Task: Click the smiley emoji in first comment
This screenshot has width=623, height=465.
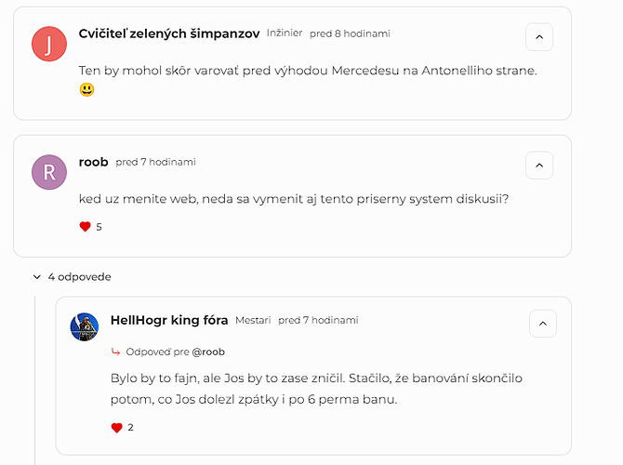Action: click(86, 90)
